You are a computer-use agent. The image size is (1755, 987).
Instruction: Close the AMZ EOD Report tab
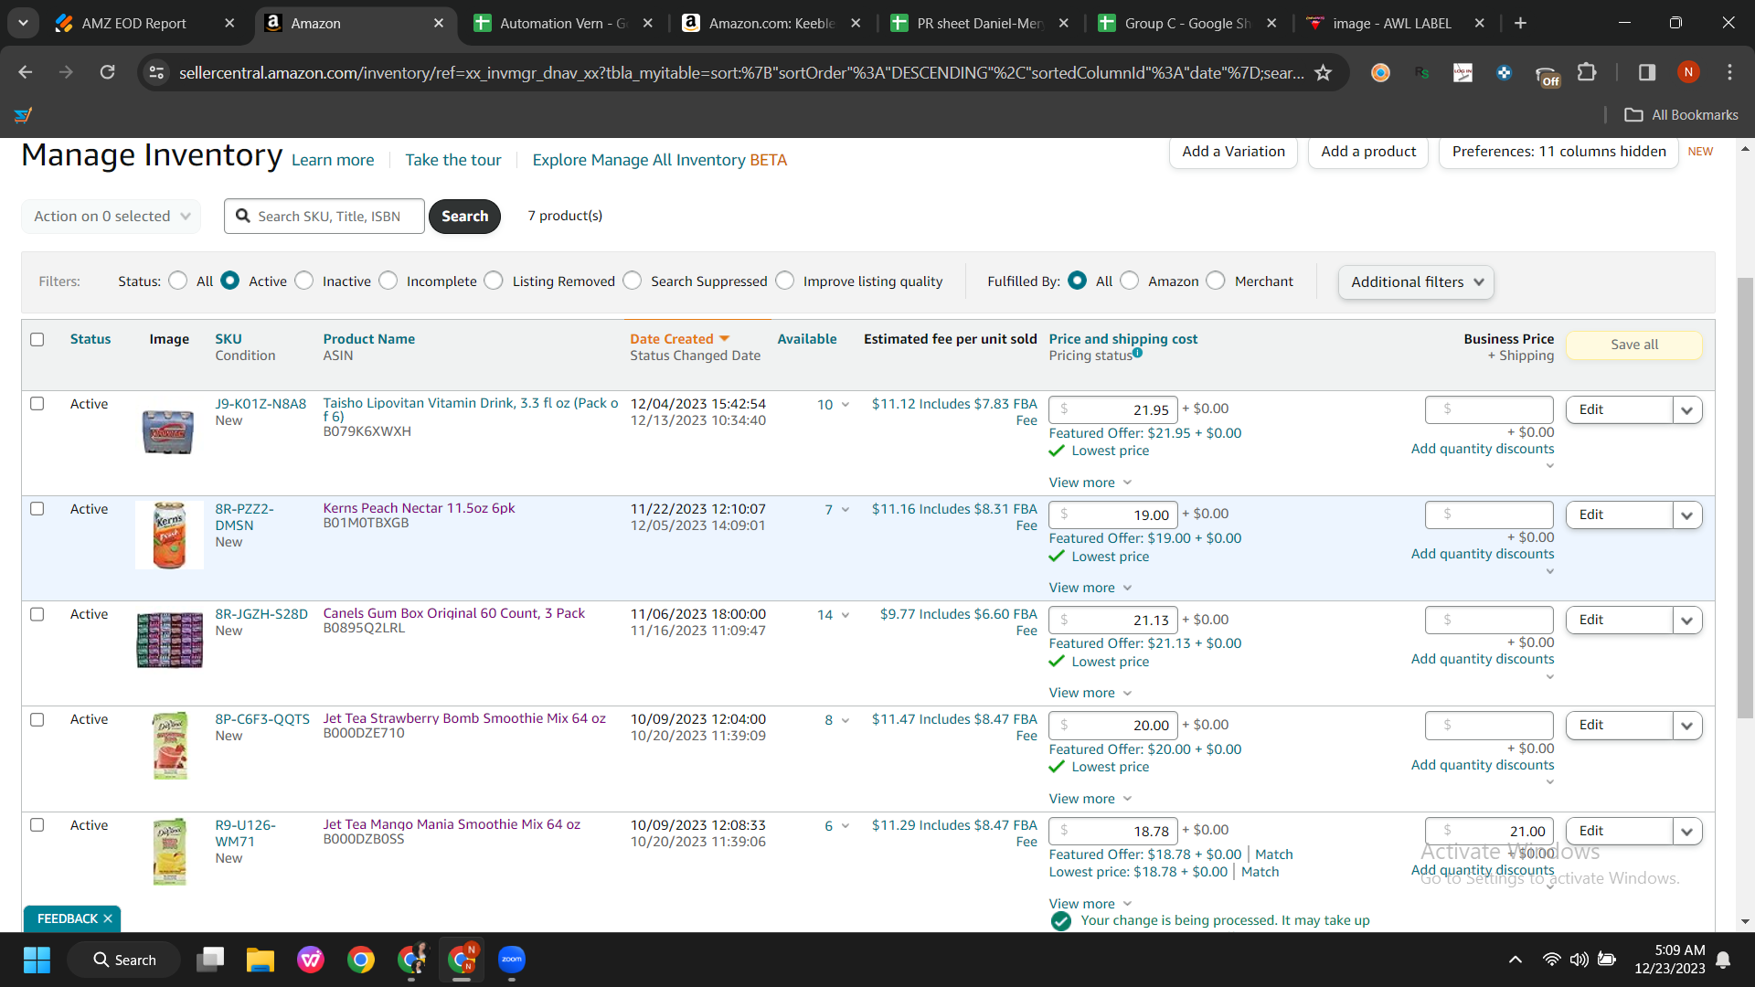229,23
